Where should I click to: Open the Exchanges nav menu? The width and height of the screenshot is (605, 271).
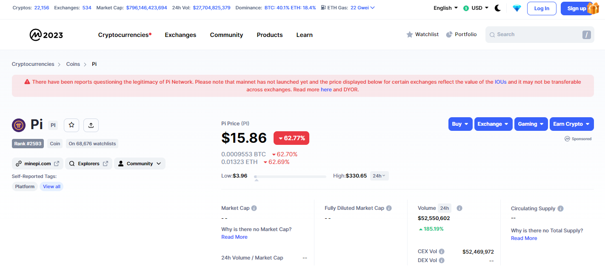[180, 35]
